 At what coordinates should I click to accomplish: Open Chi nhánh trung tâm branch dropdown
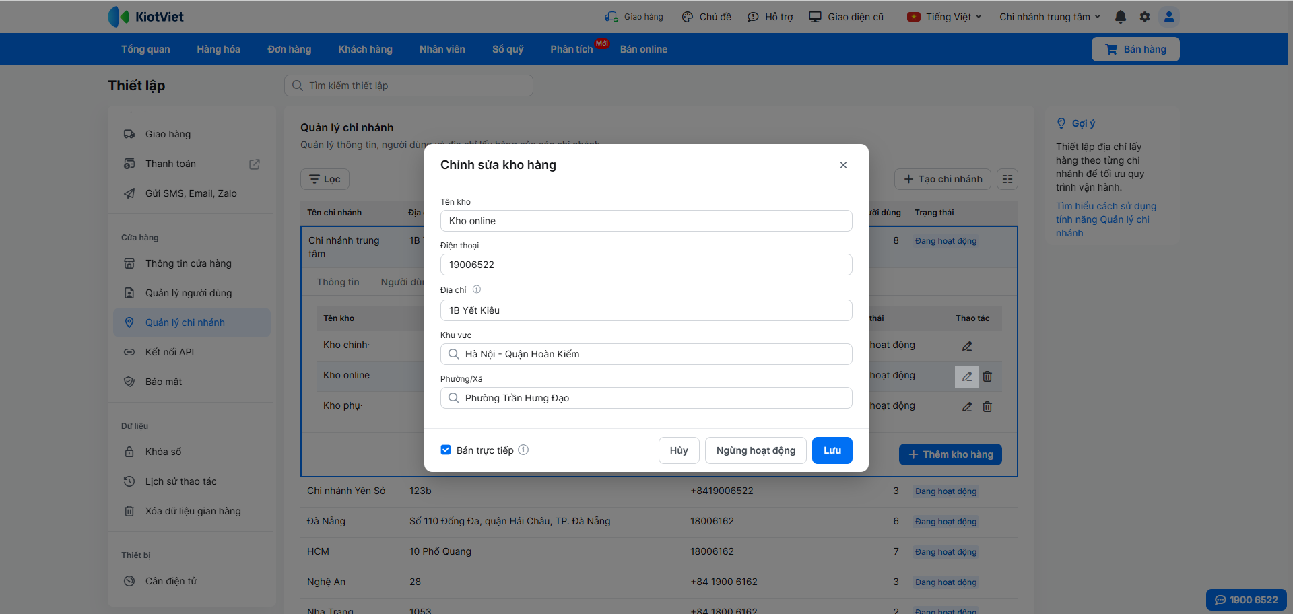(x=1050, y=17)
